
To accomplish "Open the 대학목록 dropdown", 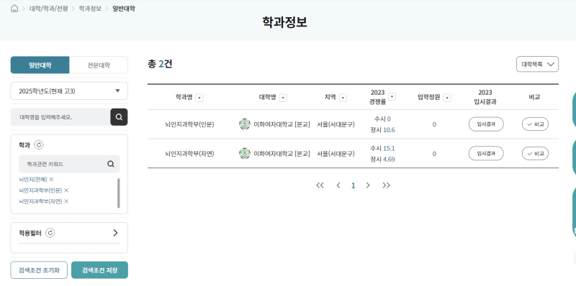I will tap(537, 64).
